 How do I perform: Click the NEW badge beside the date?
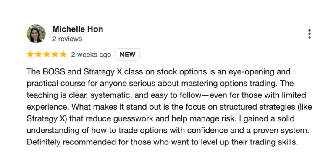(128, 55)
